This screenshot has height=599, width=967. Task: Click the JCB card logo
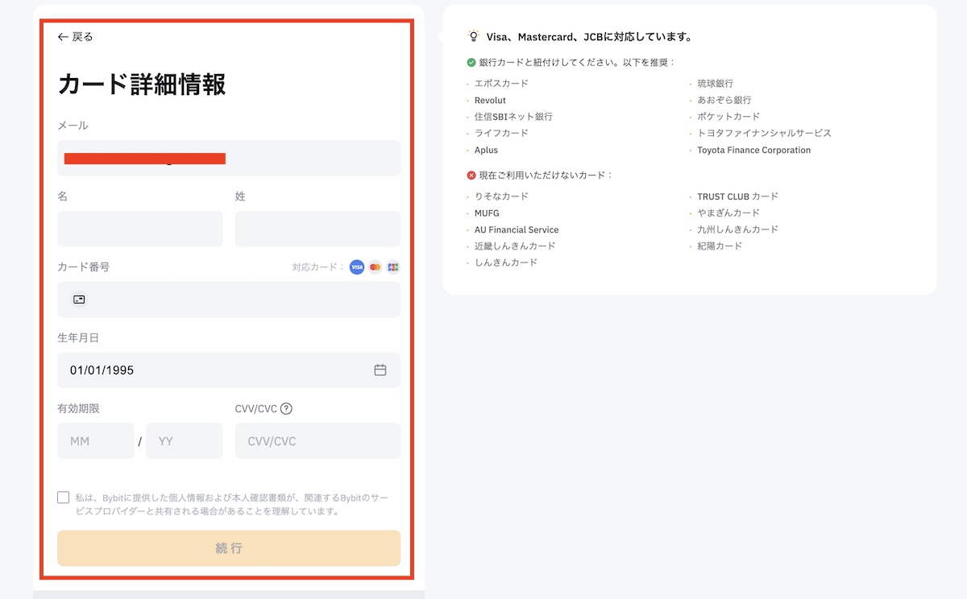point(392,267)
